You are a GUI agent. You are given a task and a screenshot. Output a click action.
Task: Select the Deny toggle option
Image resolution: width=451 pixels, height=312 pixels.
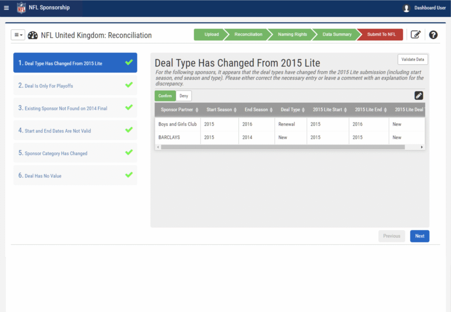pyautogui.click(x=184, y=96)
